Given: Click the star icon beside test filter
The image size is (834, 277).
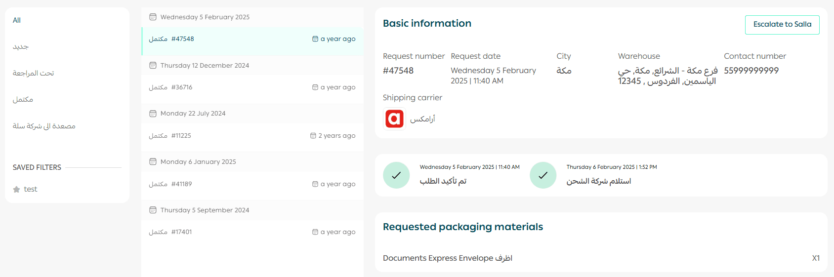Looking at the screenshot, I should coord(16,190).
